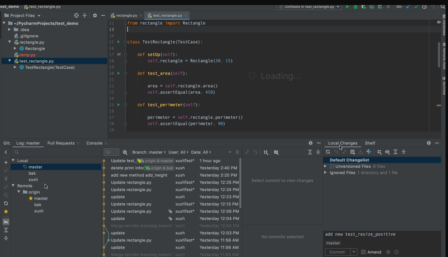Screen dimensions: 448x257
Task: Select temp.py in project tree
Action: pyautogui.click(x=27, y=55)
